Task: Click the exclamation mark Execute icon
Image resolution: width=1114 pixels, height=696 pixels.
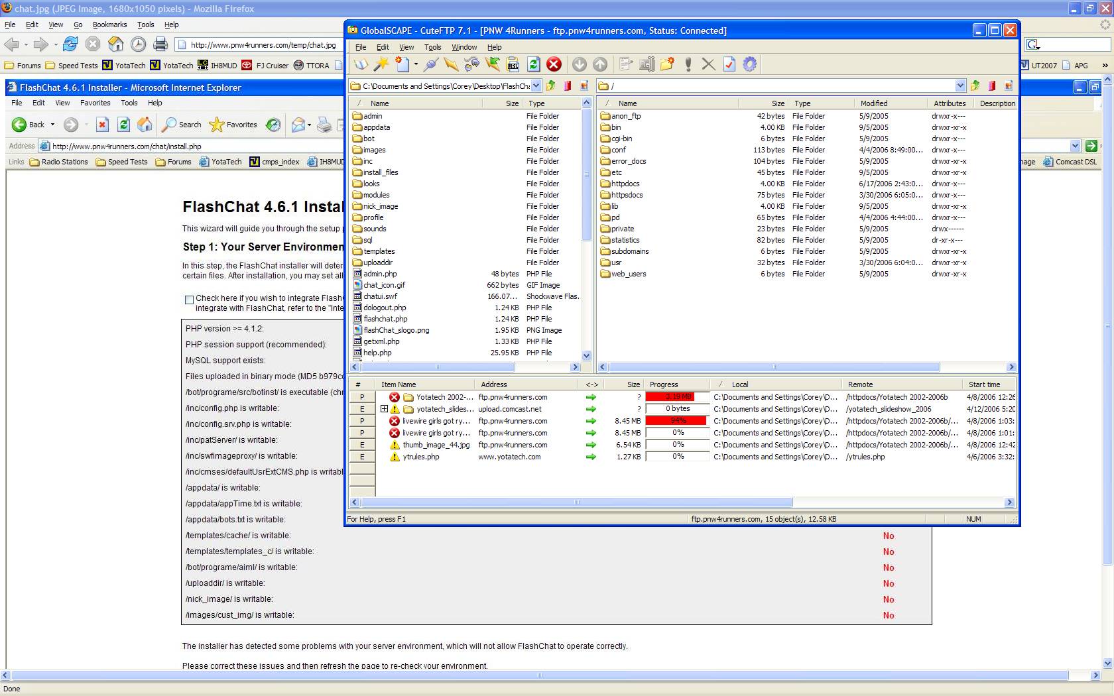Action: (x=688, y=64)
